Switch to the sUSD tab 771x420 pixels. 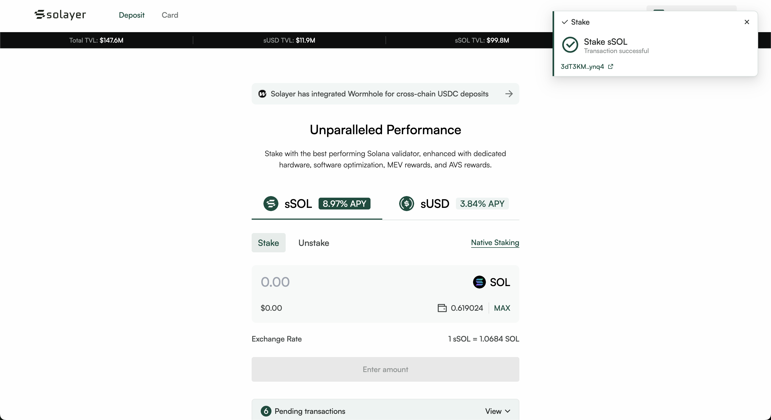coord(453,204)
